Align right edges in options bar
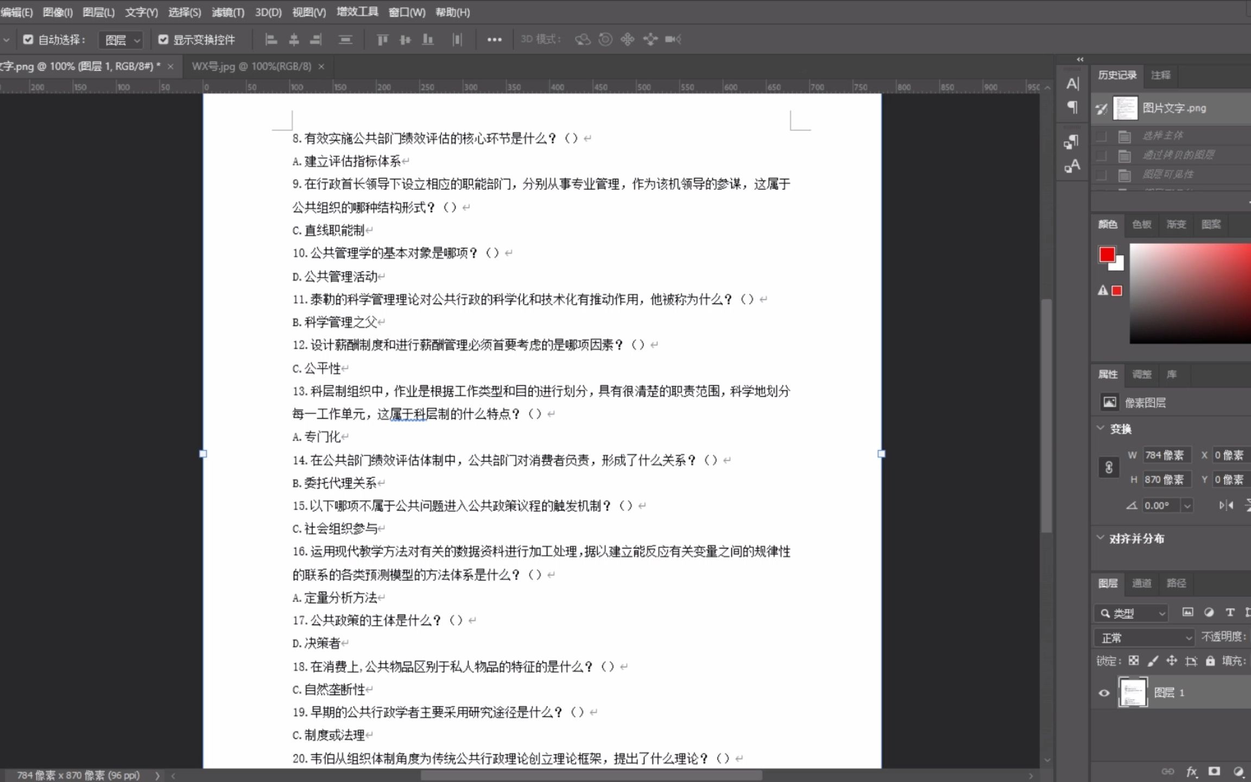The width and height of the screenshot is (1251, 782). (316, 40)
